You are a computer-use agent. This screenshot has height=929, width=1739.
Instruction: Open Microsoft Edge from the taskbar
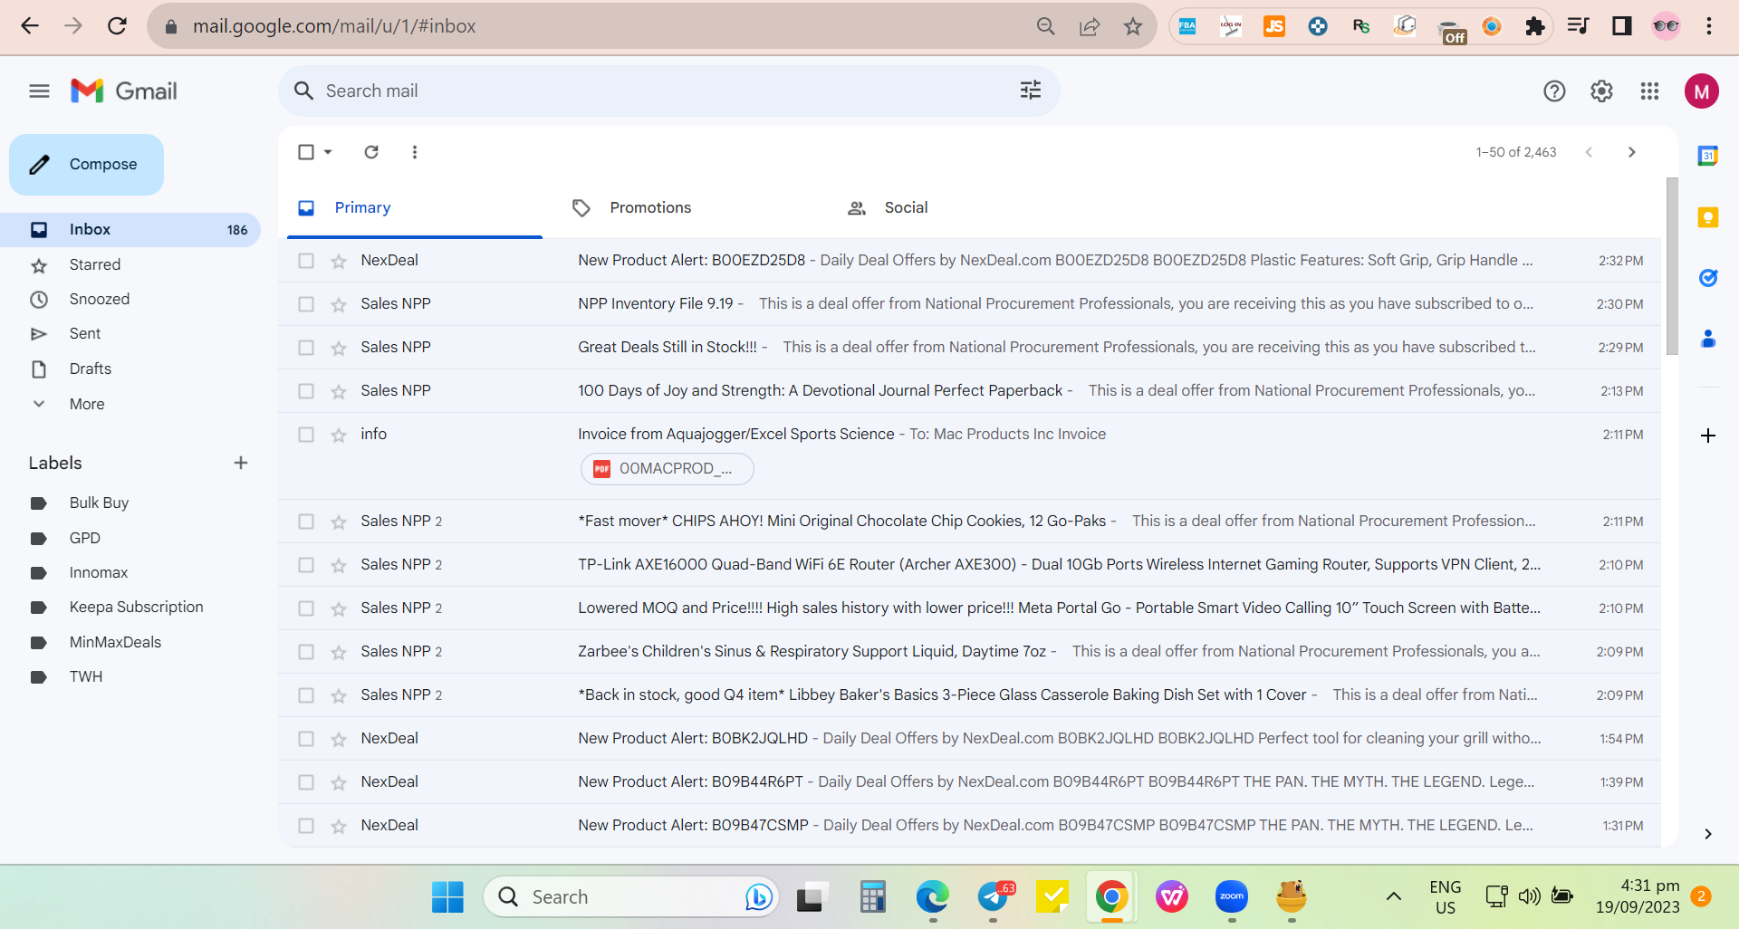coord(932,896)
